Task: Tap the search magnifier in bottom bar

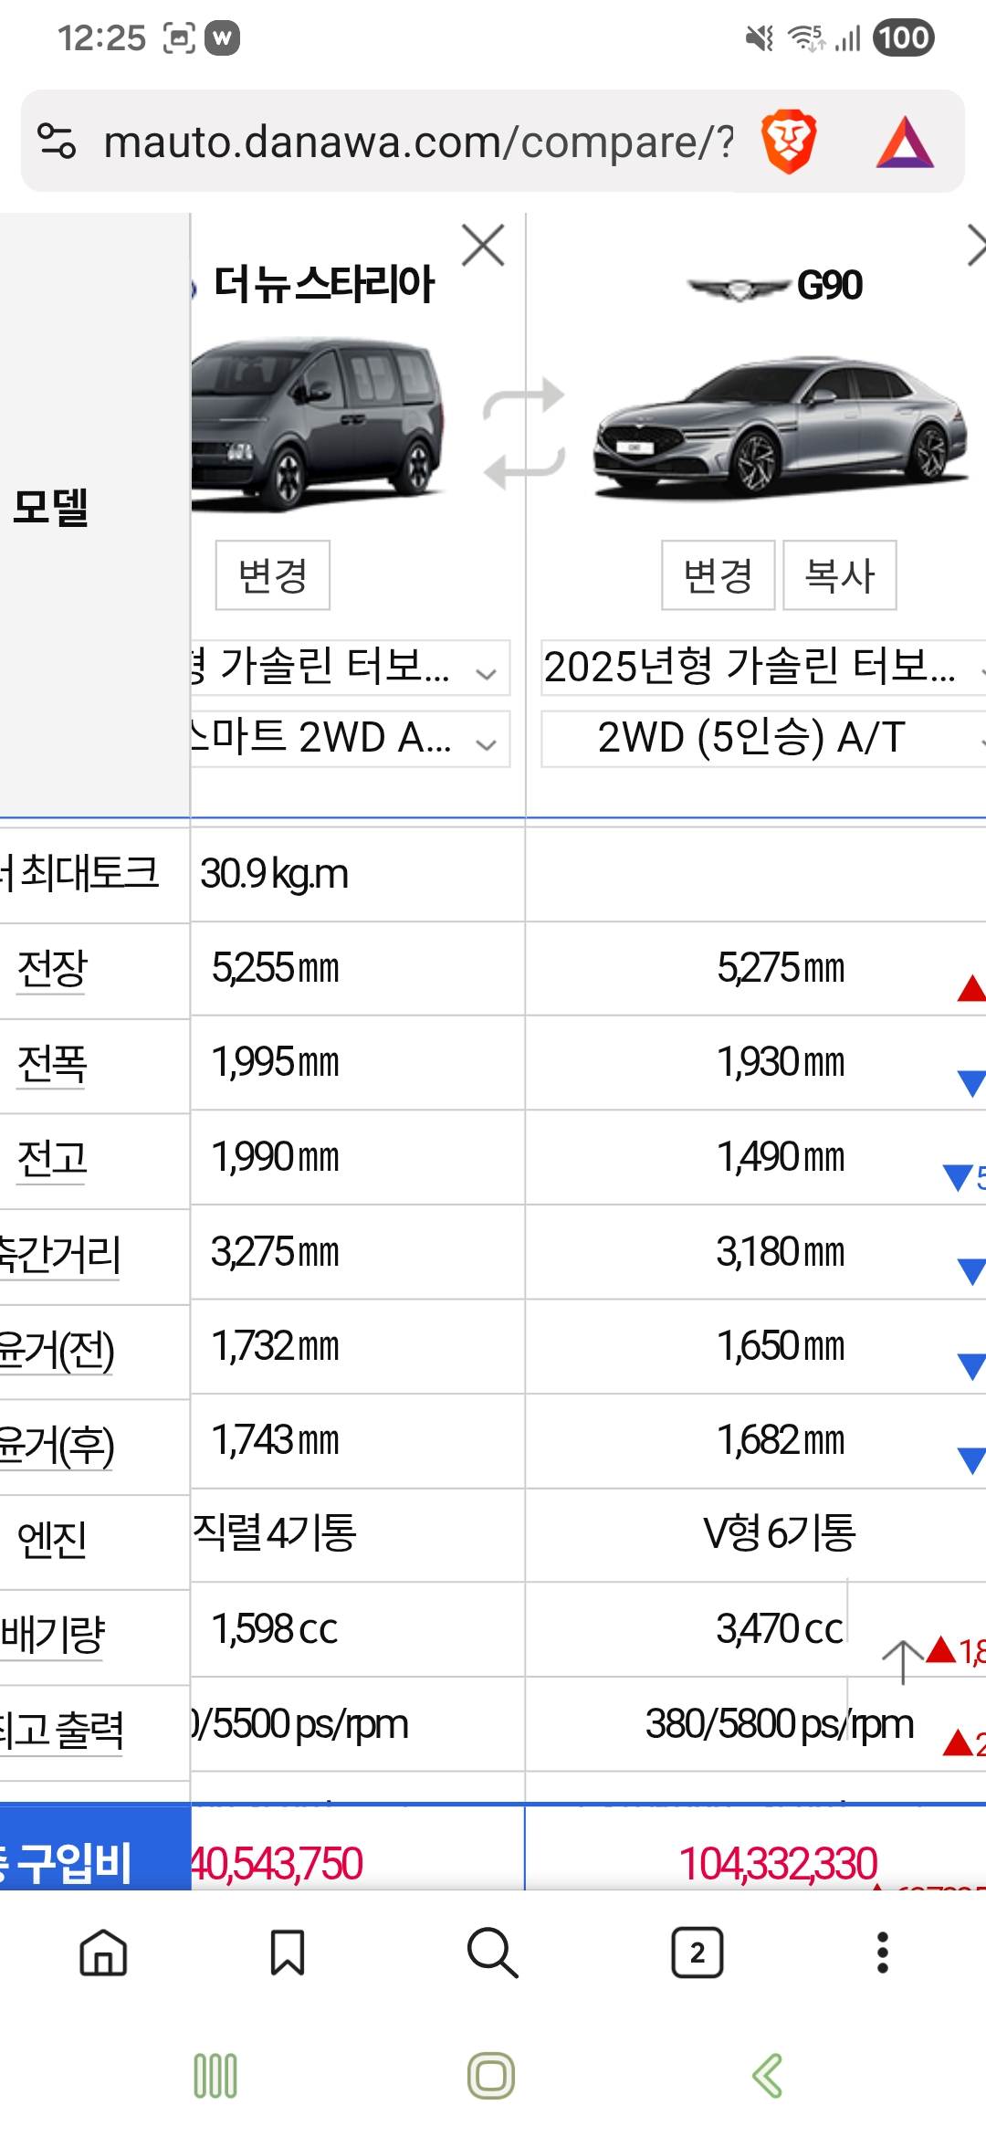Action: 492,1953
